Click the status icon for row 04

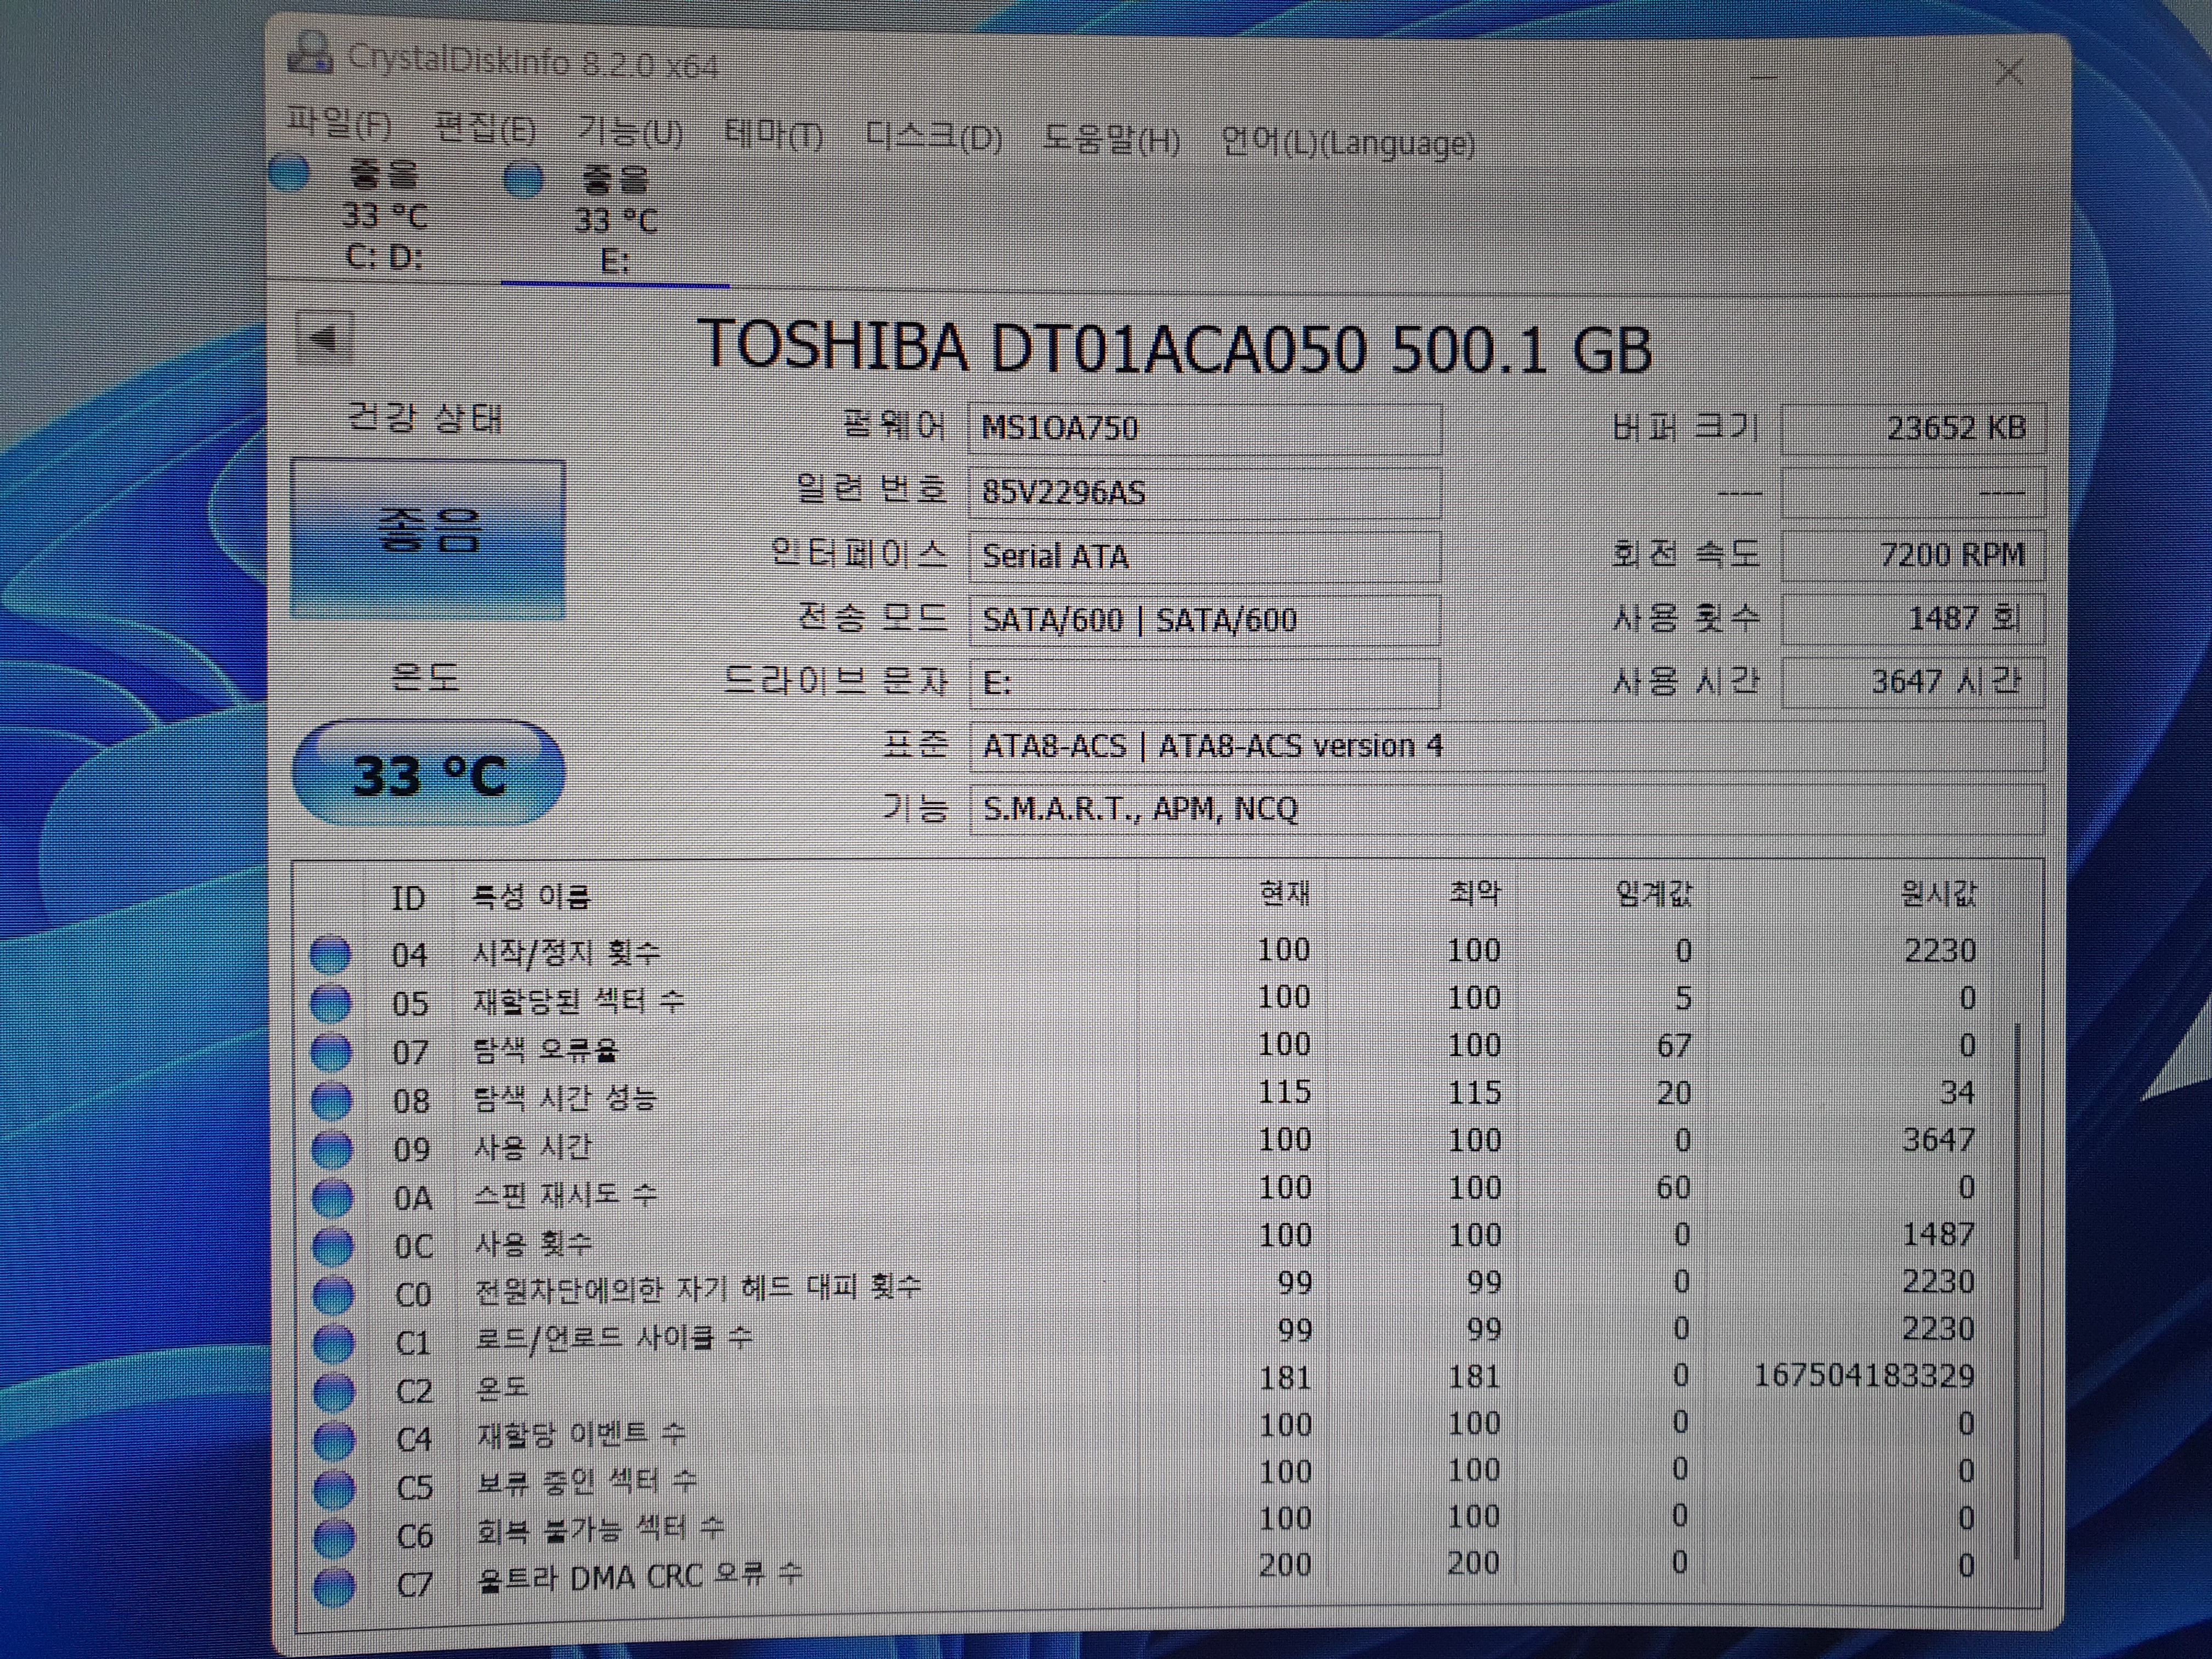point(330,954)
